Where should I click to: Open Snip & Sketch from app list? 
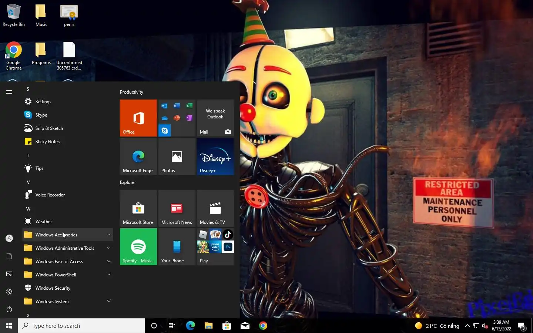[68, 128]
